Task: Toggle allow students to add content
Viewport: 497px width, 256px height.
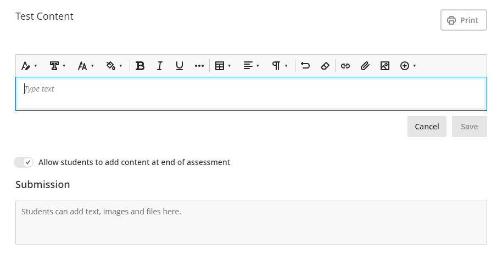Action: (x=24, y=162)
